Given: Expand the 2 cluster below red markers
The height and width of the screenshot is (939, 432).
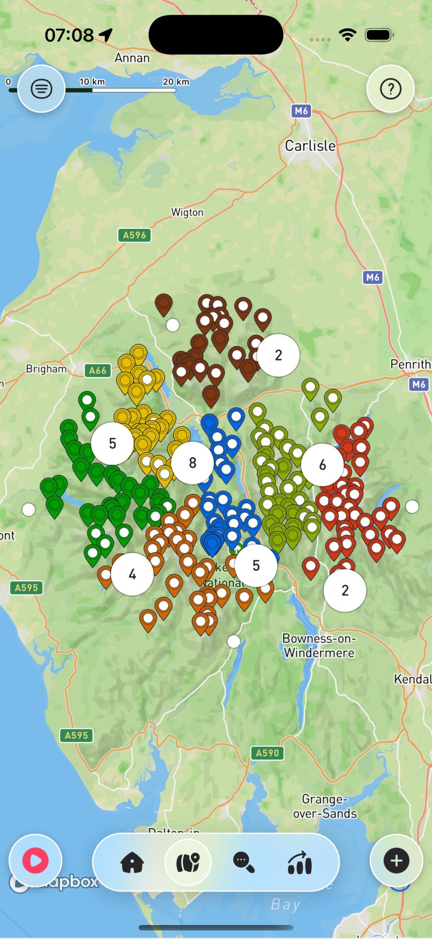Looking at the screenshot, I should (x=345, y=590).
